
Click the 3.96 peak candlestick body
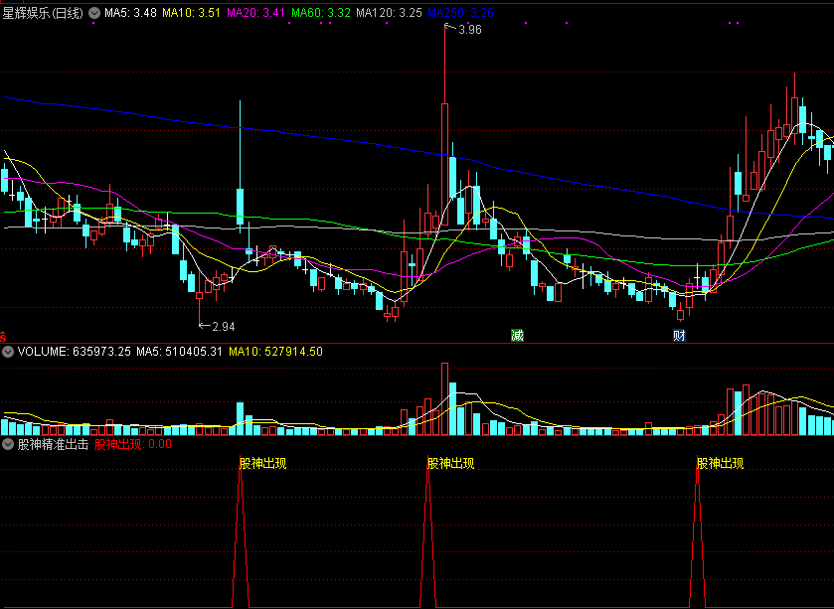(444, 165)
